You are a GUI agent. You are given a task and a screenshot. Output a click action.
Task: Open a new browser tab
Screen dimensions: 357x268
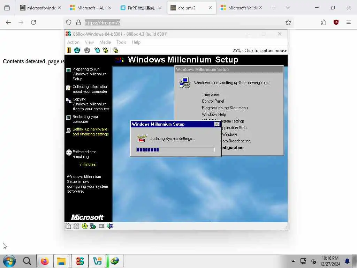click(274, 8)
